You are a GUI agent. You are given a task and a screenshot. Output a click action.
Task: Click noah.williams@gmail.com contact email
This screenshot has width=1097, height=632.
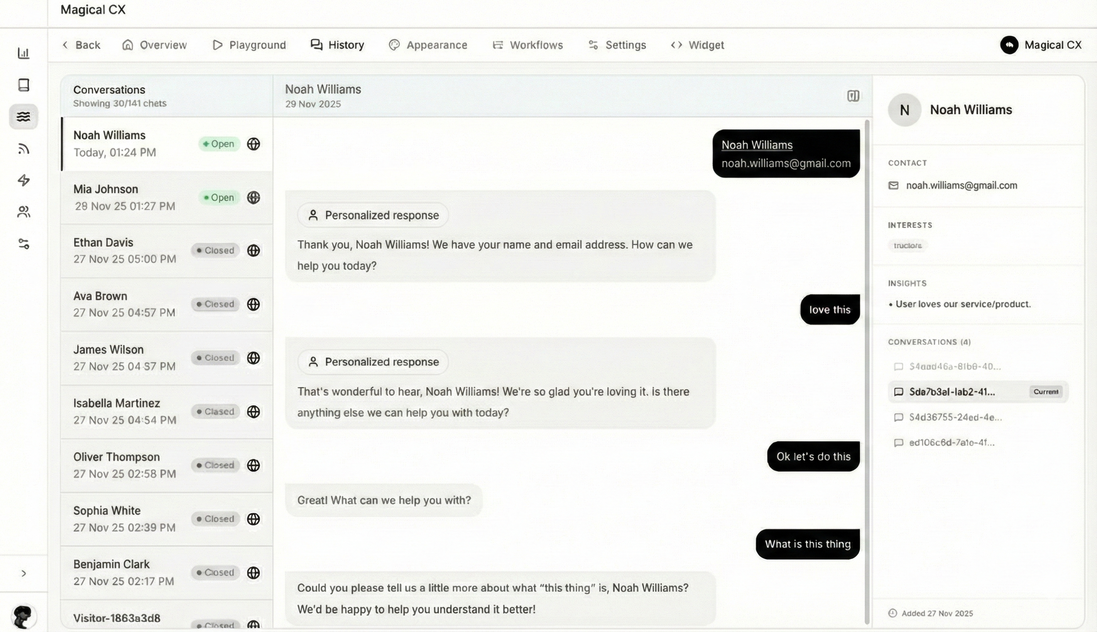click(961, 185)
